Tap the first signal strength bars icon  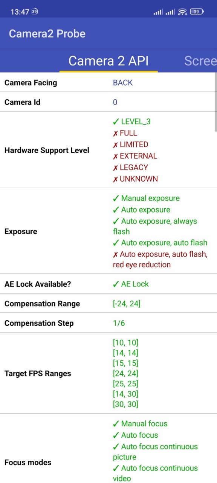pyautogui.click(x=158, y=12)
